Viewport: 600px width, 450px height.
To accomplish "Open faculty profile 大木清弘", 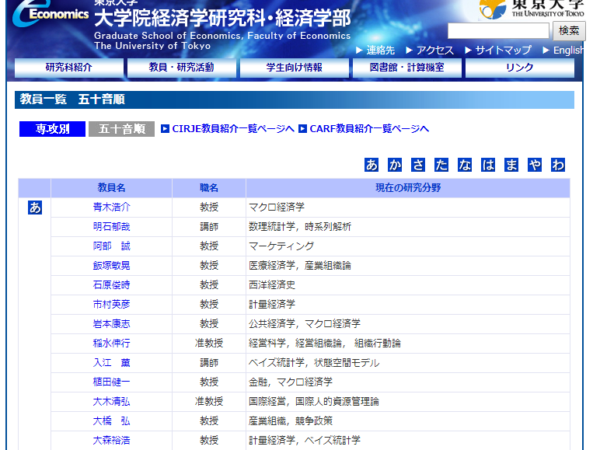I will [x=112, y=402].
